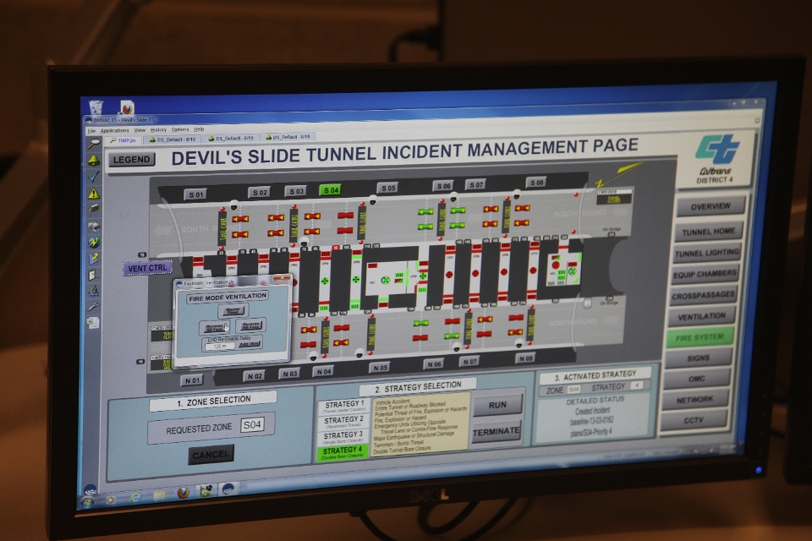Viewport: 812px width, 541px height.
Task: Click the LHD Re-Enable Delay field
Action: (220, 347)
